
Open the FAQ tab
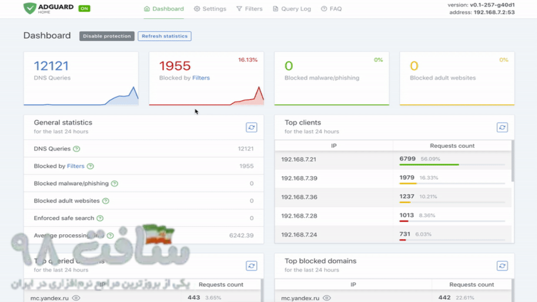click(331, 9)
